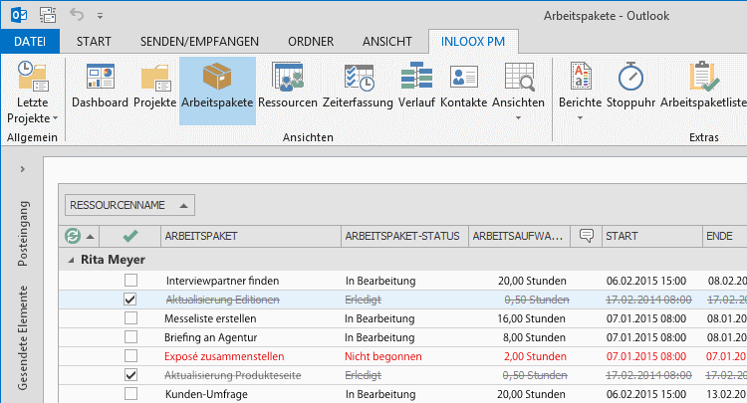The image size is (747, 403).
Task: Click the Outlook application icon
Action: point(19,15)
